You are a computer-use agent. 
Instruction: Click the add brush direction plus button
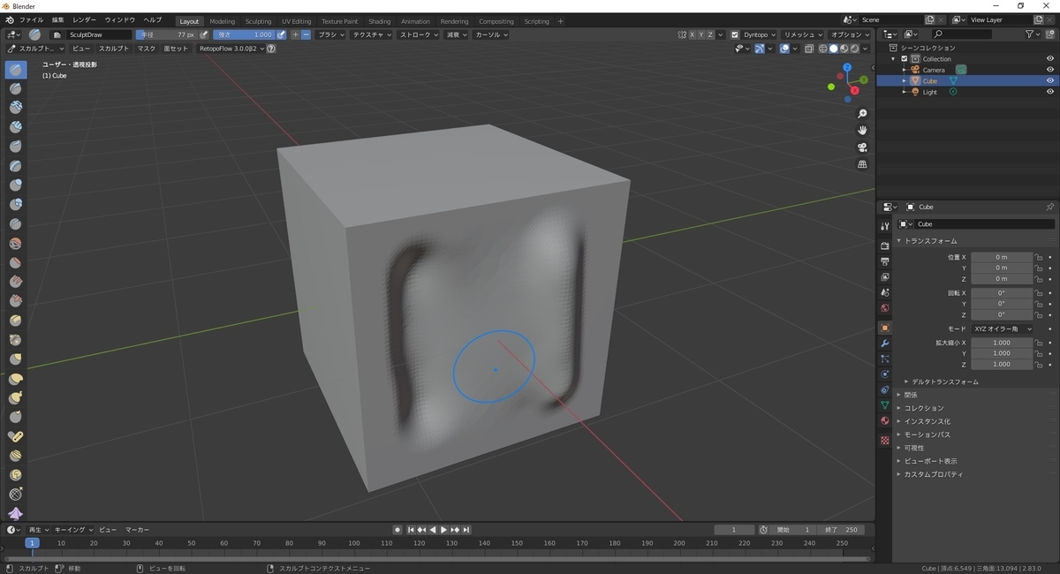click(x=296, y=34)
